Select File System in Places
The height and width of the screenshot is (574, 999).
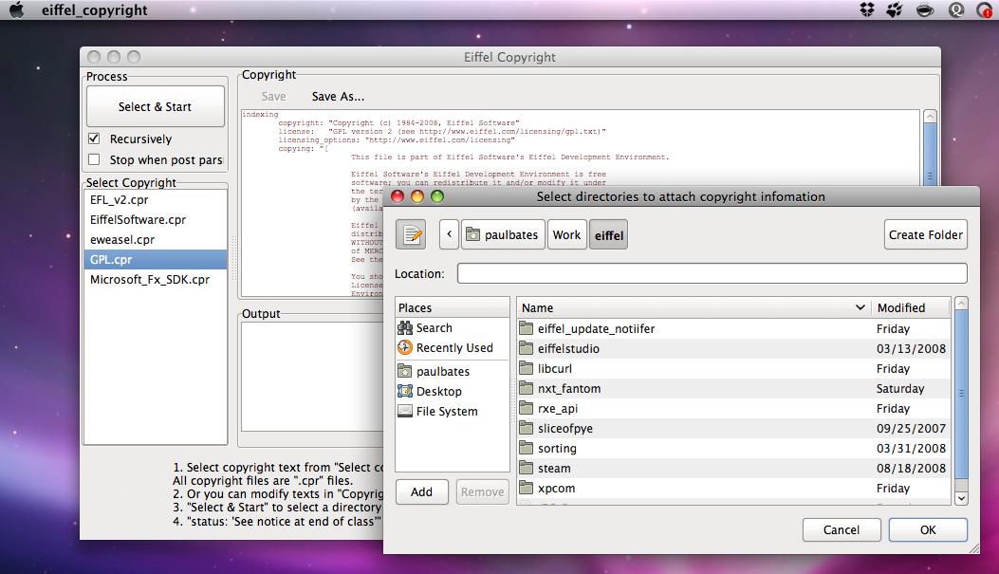click(x=446, y=412)
